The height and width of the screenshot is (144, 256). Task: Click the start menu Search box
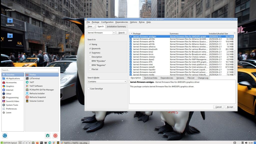click(x=30, y=70)
